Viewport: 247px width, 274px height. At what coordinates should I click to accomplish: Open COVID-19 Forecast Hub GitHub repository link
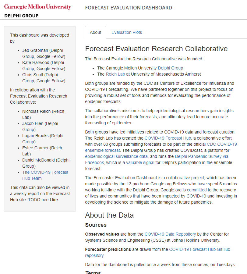tap(158, 252)
